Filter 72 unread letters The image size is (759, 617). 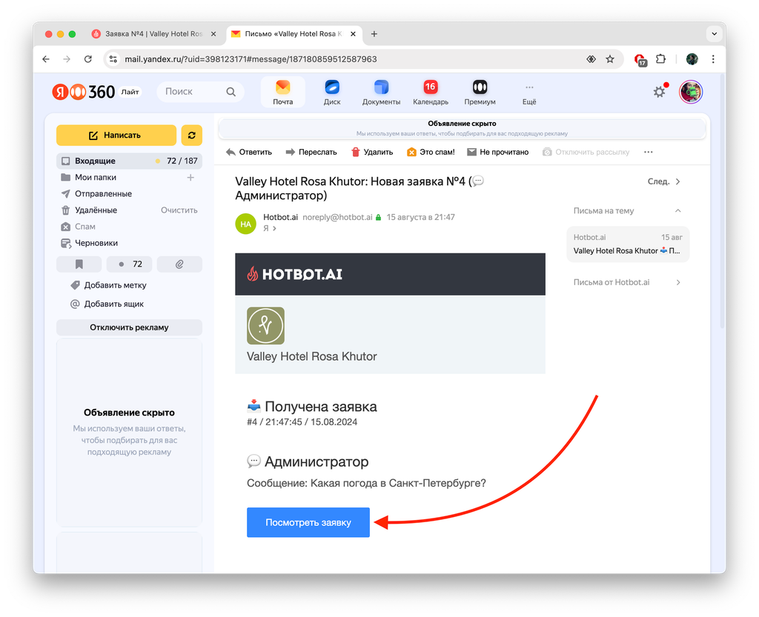pos(129,264)
